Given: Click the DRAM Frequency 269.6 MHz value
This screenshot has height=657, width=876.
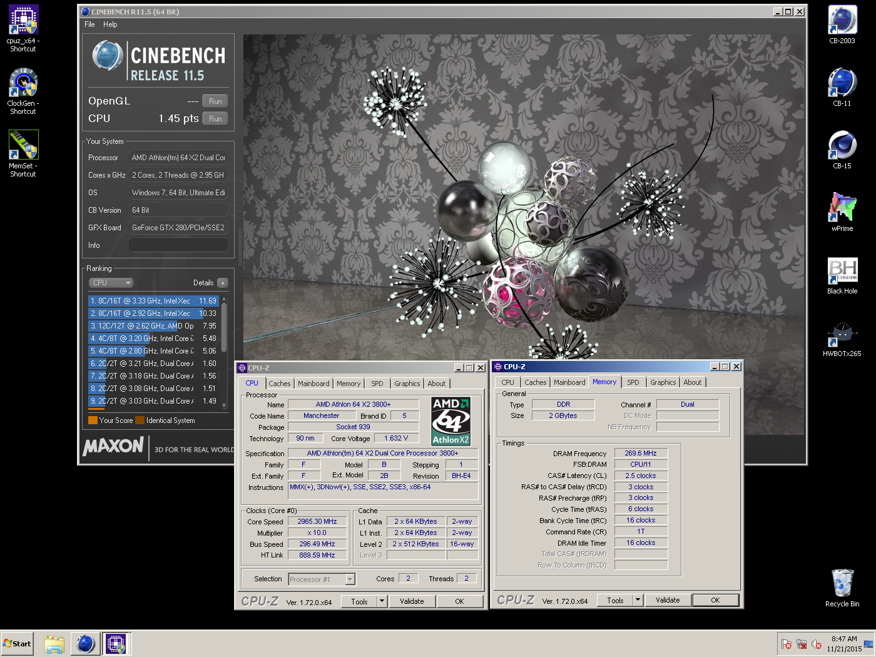Looking at the screenshot, I should pos(641,453).
